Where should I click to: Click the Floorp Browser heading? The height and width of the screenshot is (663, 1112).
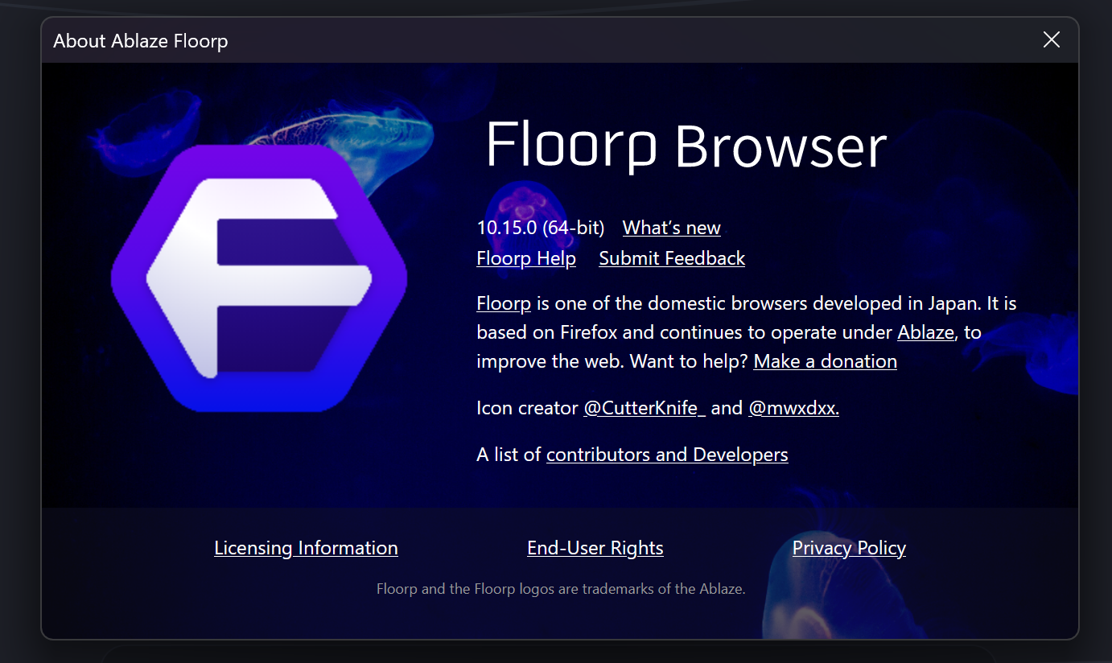tap(686, 146)
